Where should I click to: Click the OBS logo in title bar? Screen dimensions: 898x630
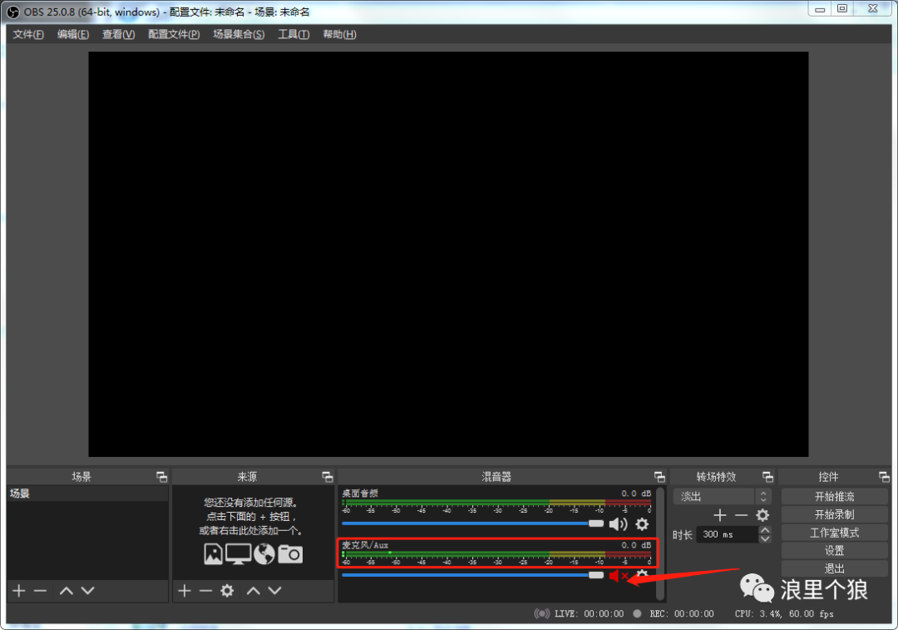(x=12, y=12)
